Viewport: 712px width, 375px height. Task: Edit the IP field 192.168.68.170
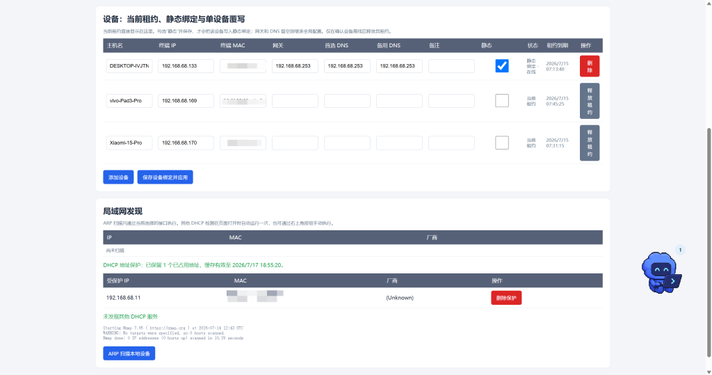pyautogui.click(x=186, y=143)
